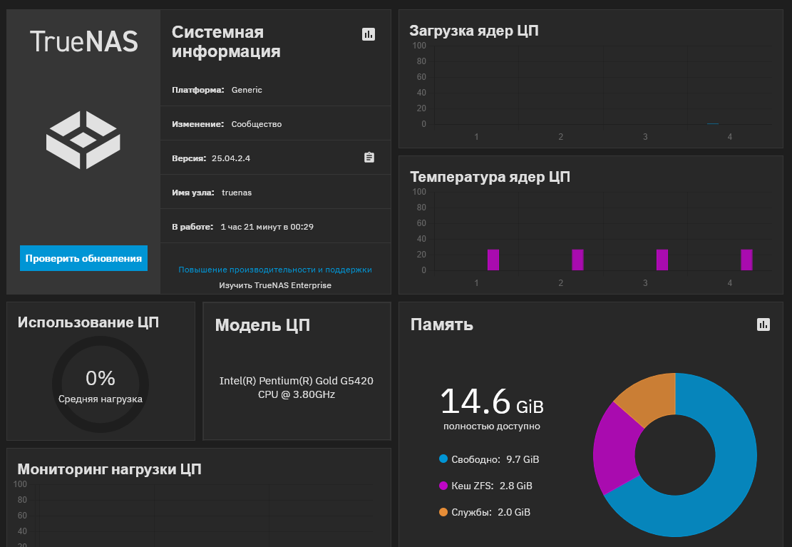
Task: Click Системная информация heading
Action: [x=226, y=41]
